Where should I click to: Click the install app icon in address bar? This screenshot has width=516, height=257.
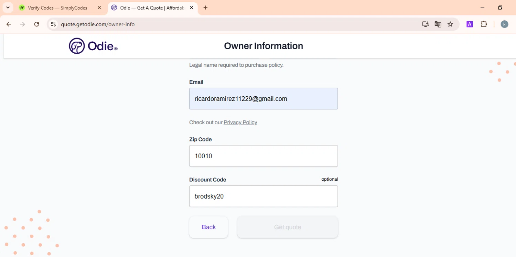pos(426,24)
